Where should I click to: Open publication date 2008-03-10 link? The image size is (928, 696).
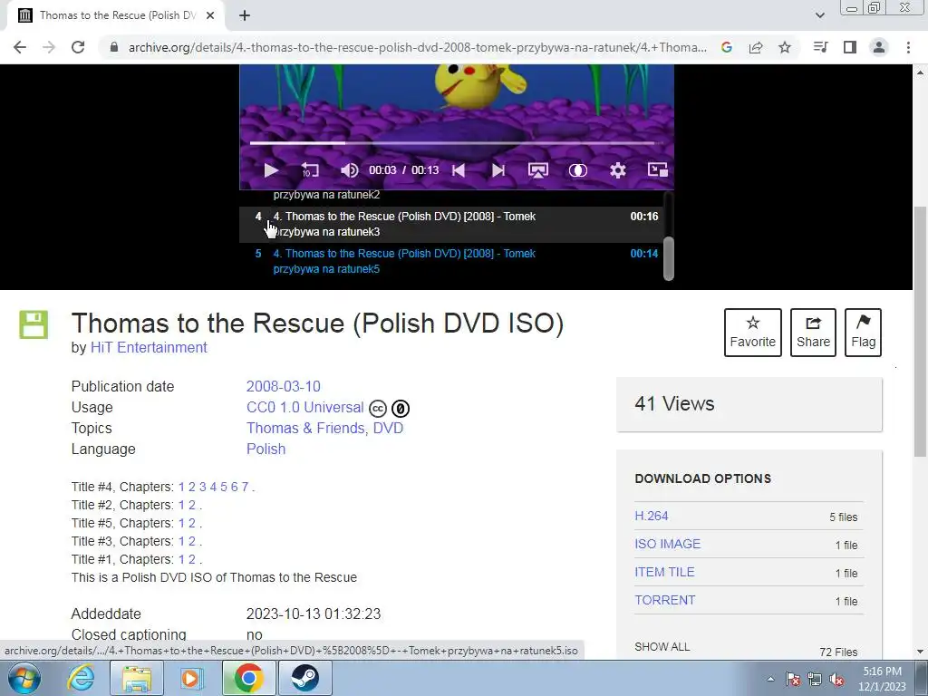tap(284, 386)
